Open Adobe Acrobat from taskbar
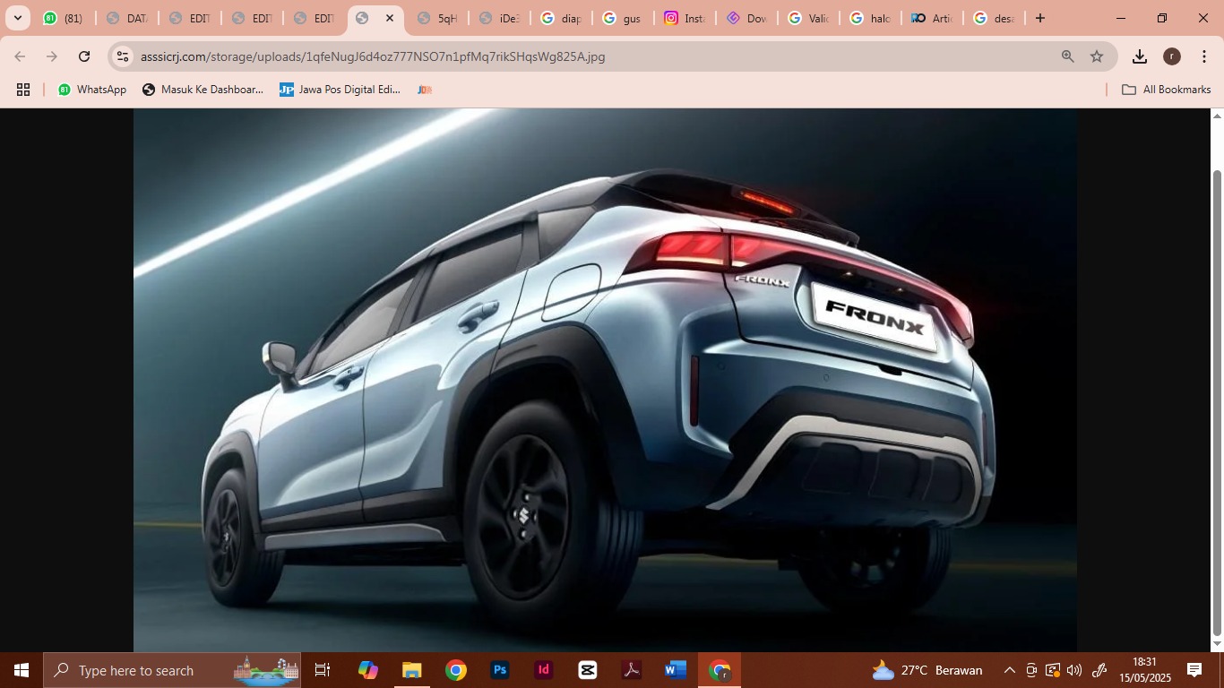The height and width of the screenshot is (688, 1224). [632, 670]
